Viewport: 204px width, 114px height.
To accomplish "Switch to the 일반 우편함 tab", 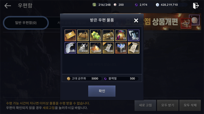I will click(26, 23).
